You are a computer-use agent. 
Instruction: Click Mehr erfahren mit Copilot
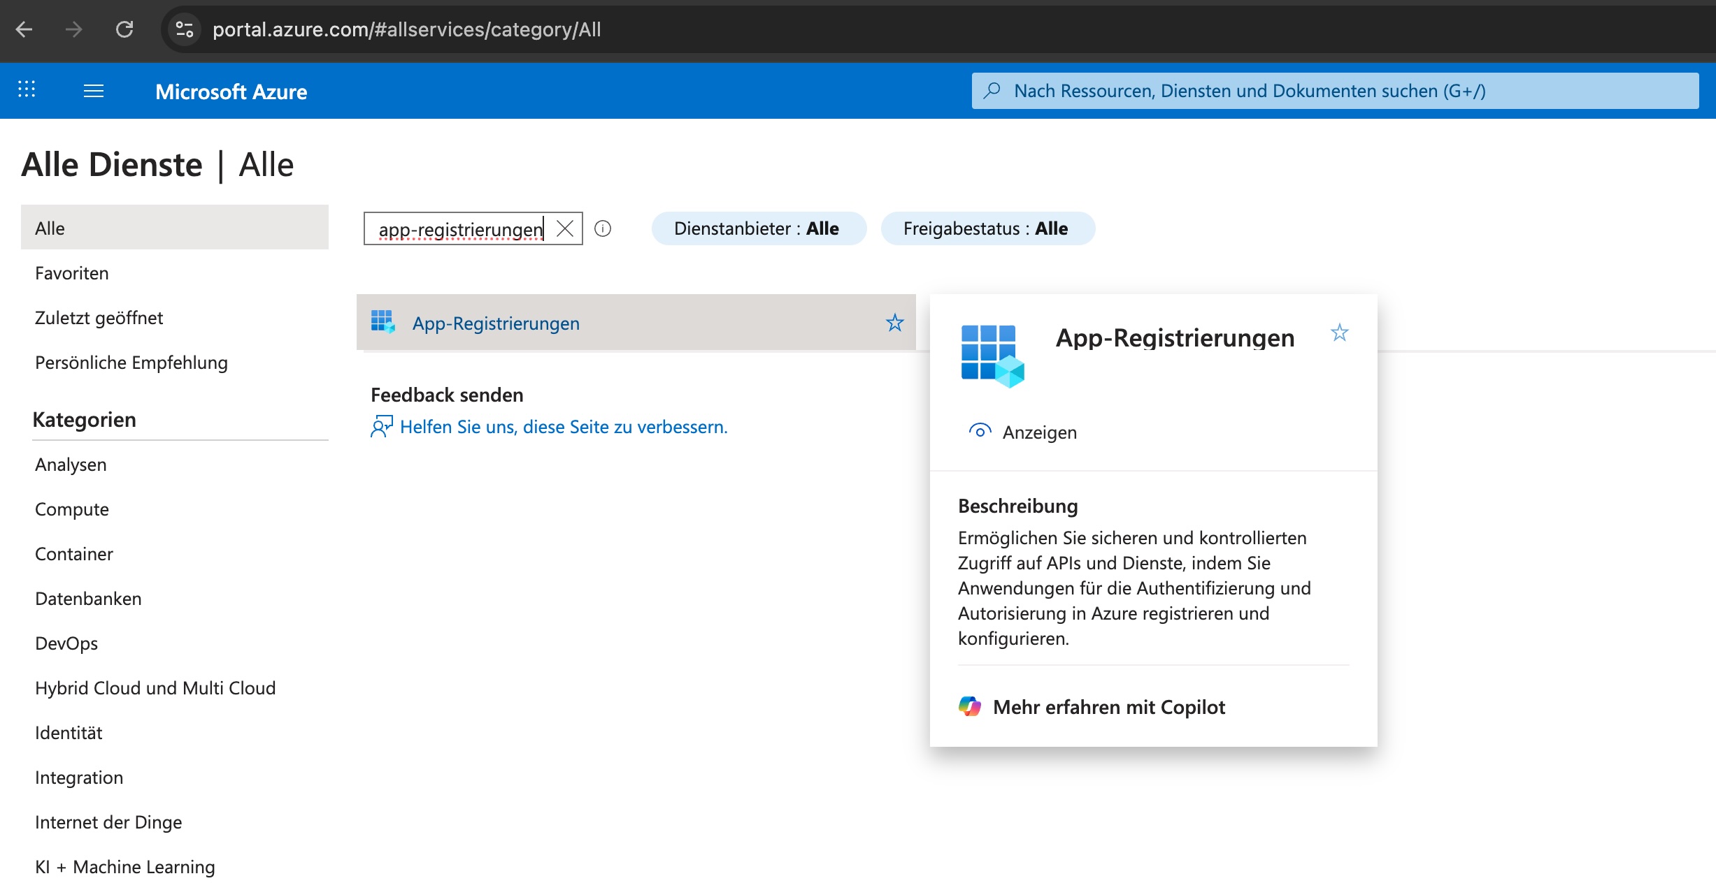point(1108,707)
